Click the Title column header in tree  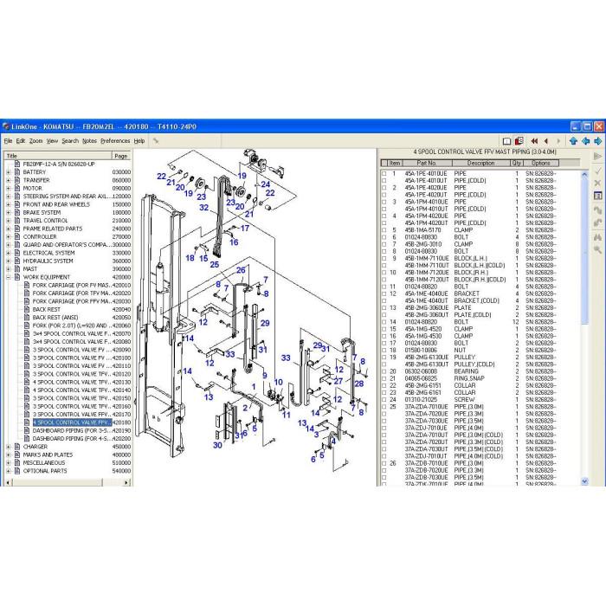coord(58,156)
